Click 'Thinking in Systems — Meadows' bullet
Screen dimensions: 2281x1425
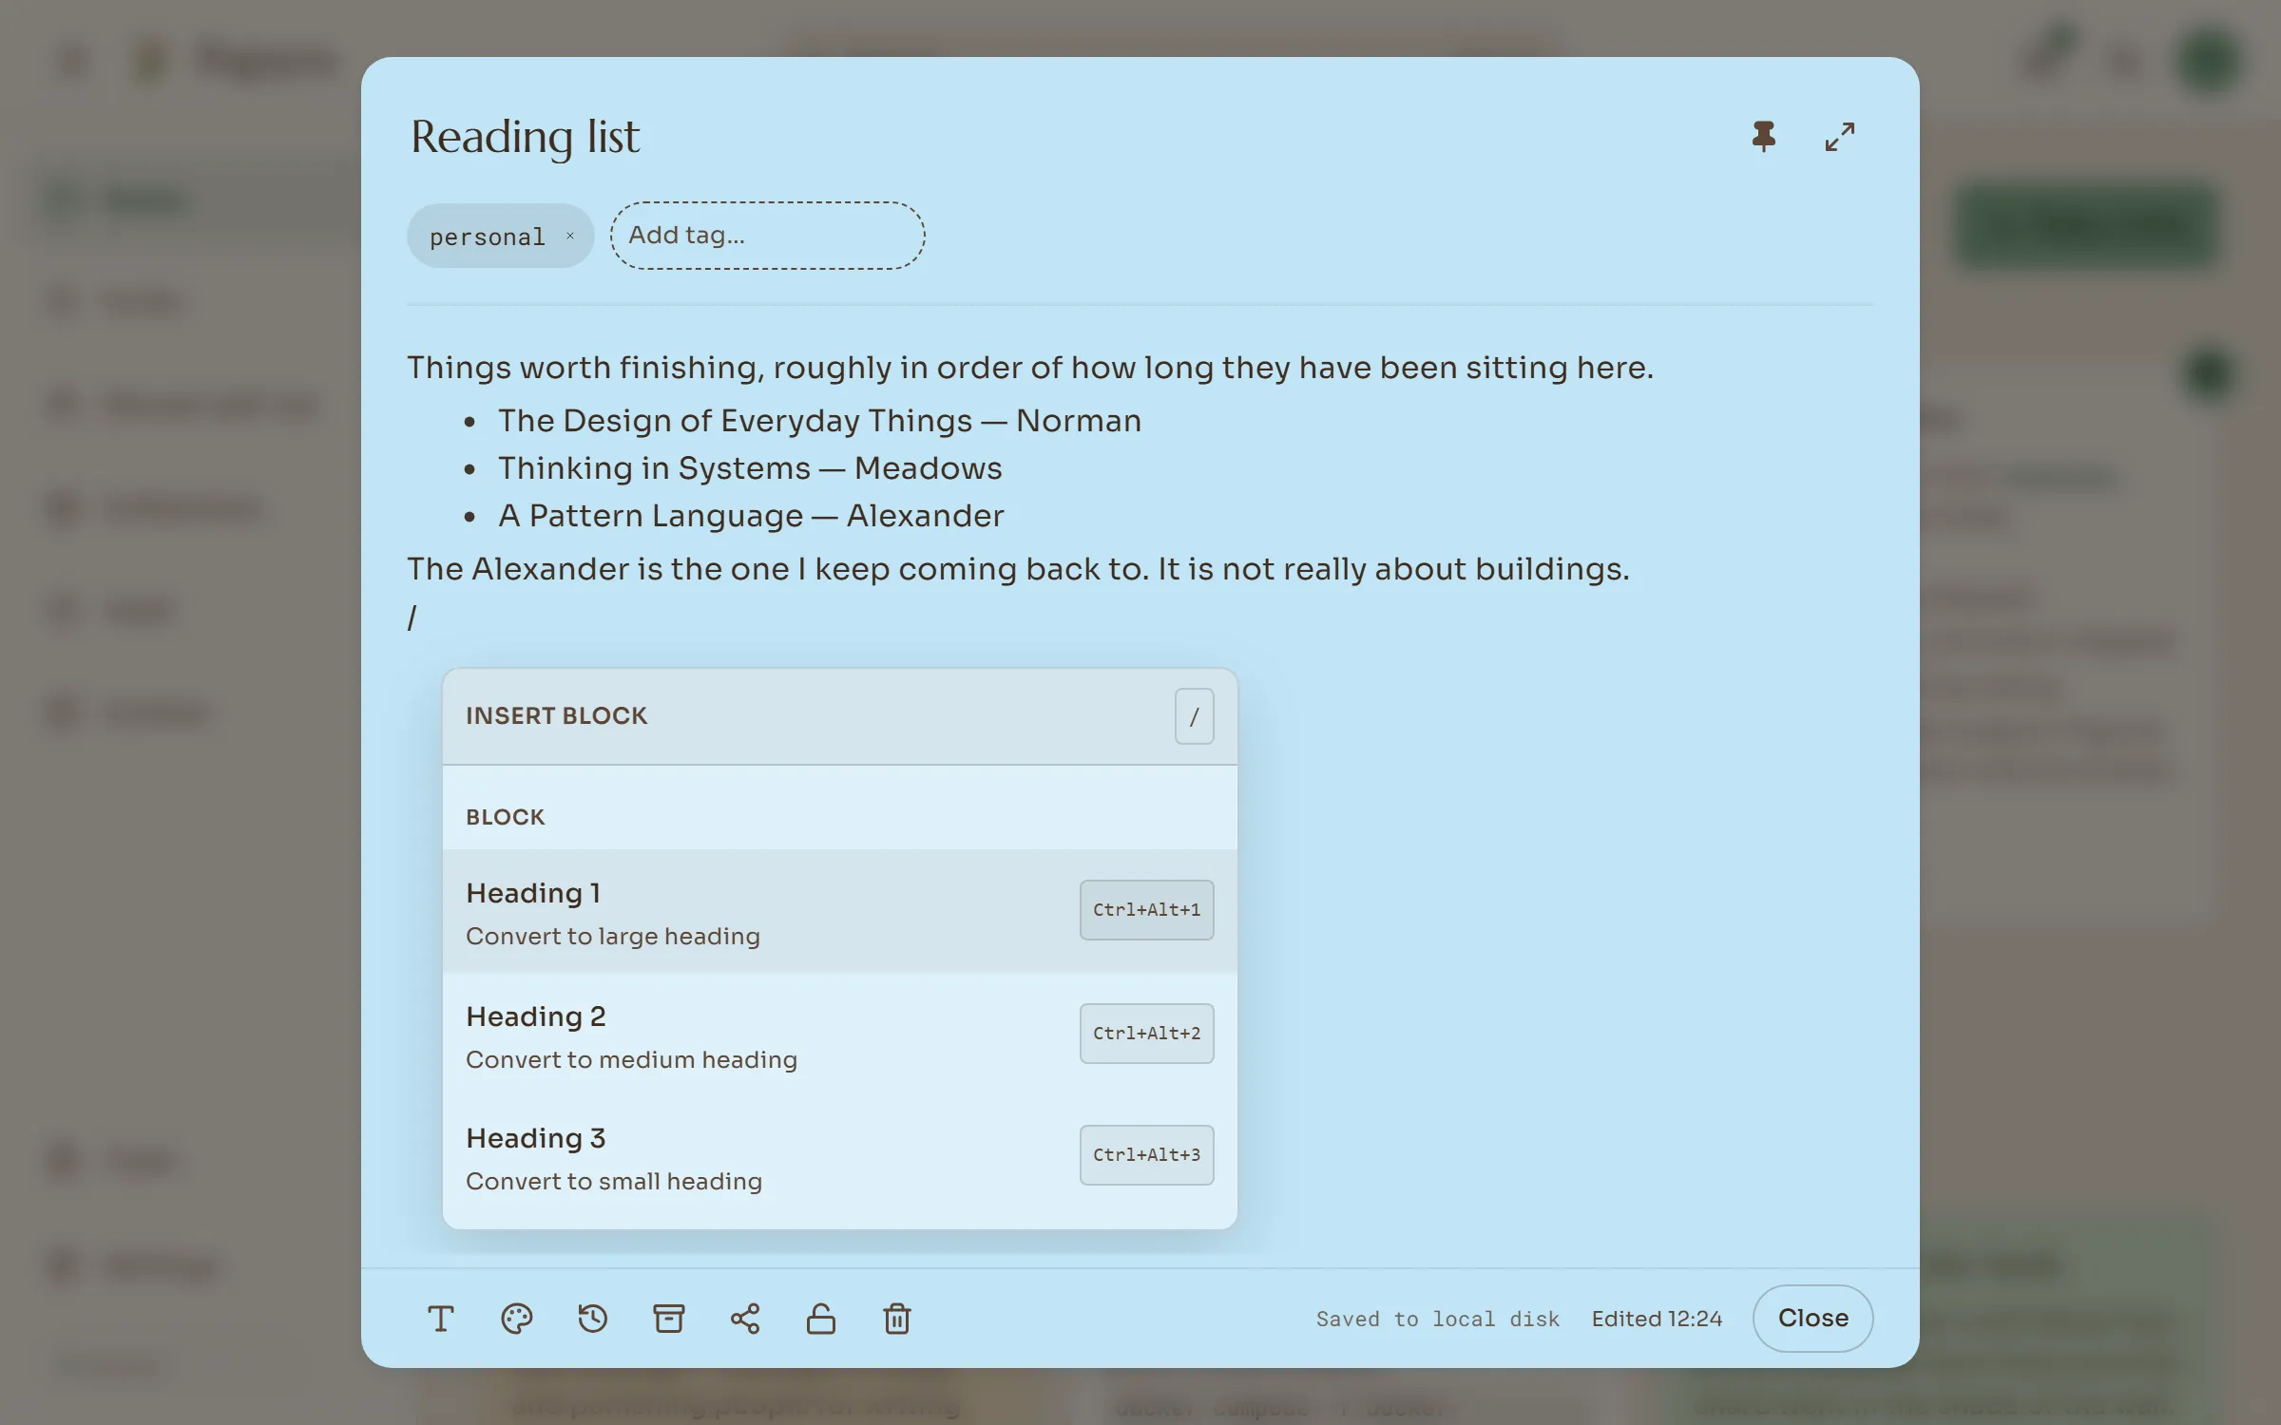pyautogui.click(x=750, y=468)
